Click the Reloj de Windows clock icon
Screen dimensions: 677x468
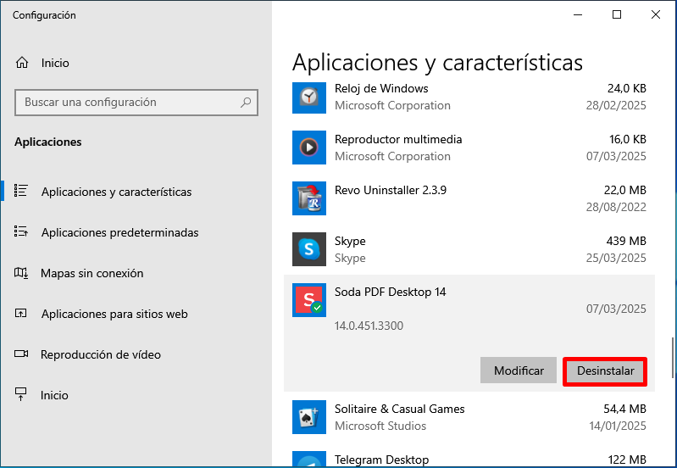click(x=308, y=97)
